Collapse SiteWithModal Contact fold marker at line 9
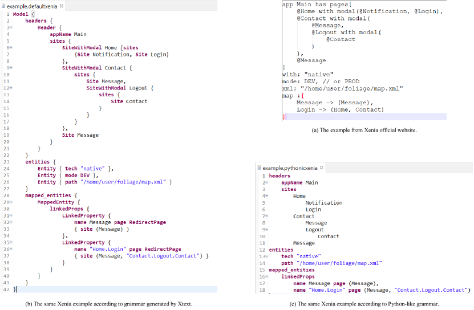This screenshot has width=474, height=310. [11, 68]
